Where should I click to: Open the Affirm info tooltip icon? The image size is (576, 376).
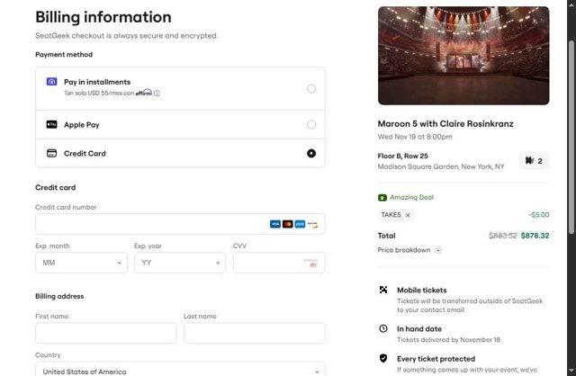coord(157,94)
